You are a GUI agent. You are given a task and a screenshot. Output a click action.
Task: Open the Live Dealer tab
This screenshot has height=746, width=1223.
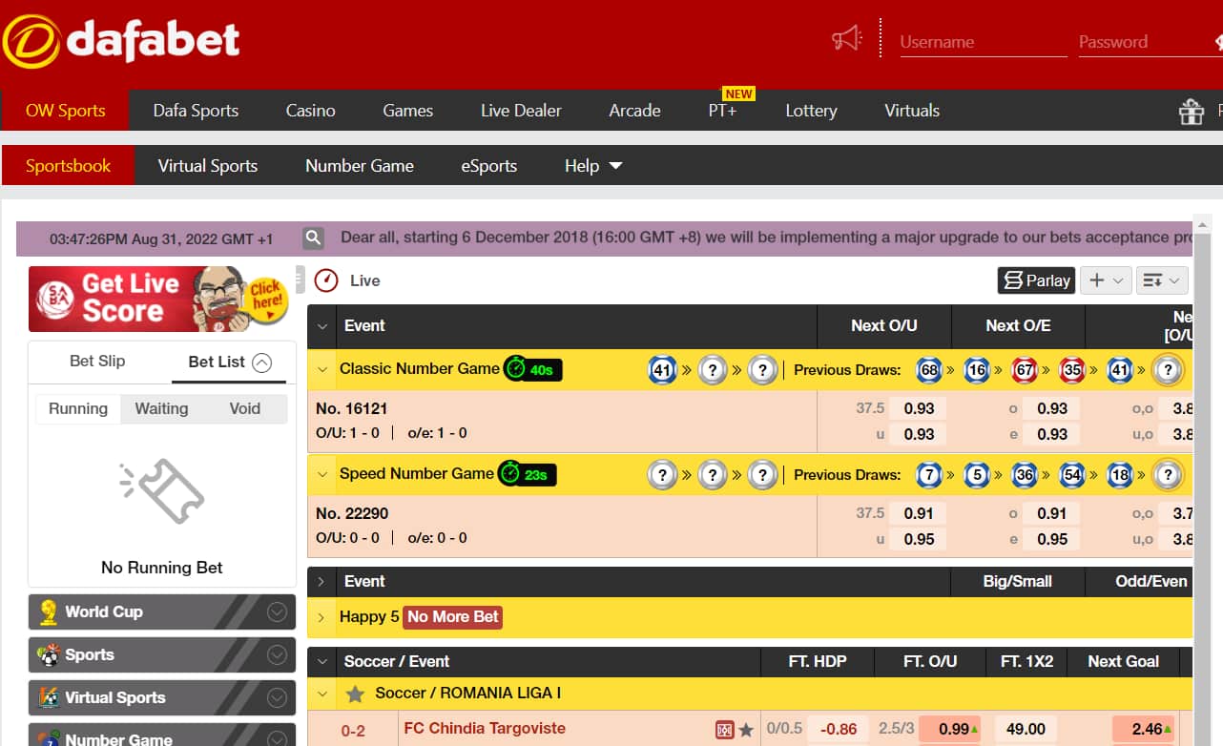[521, 111]
